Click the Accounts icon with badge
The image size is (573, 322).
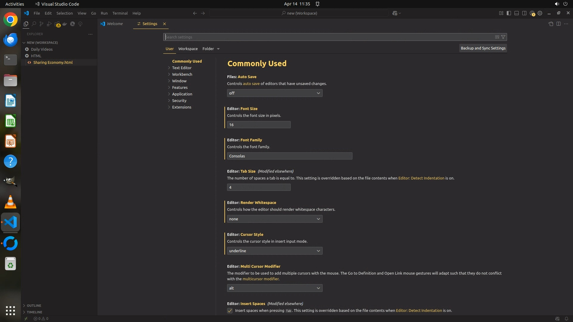click(532, 13)
